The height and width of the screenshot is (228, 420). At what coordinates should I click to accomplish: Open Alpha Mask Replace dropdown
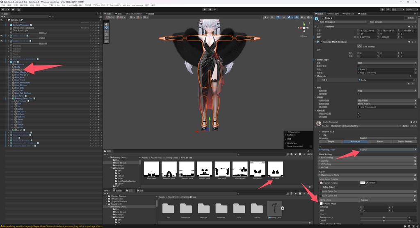tap(386, 200)
